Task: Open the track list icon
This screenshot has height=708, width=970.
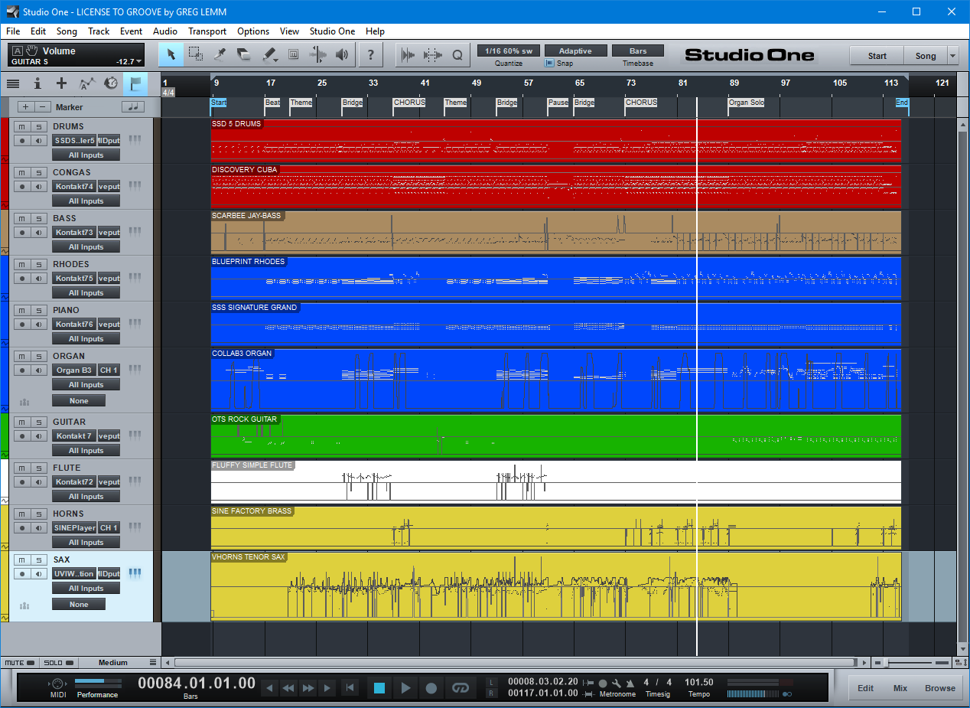Action: pos(13,83)
